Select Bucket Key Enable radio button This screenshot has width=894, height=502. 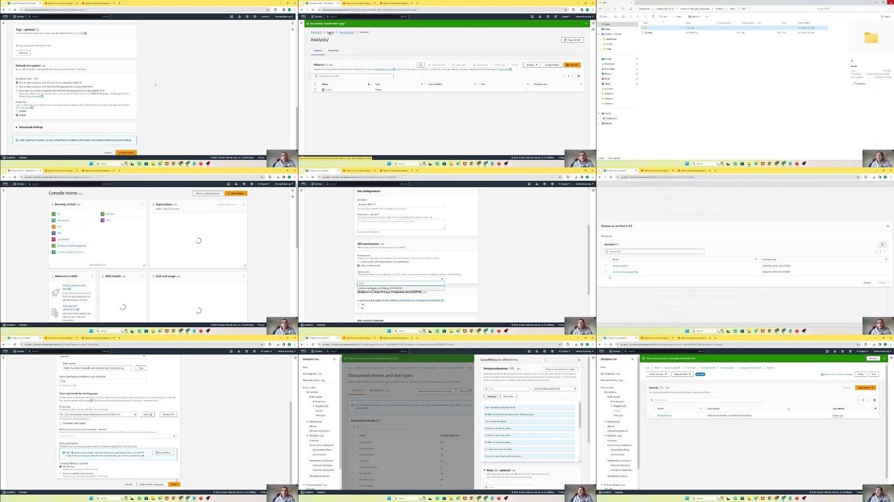point(17,114)
